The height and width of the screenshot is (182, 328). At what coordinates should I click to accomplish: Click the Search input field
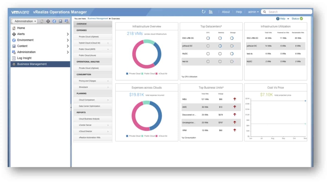click(287, 12)
